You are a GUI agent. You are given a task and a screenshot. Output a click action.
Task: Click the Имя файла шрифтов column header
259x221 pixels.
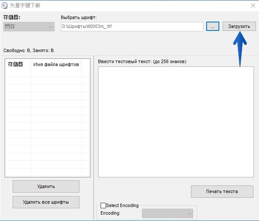(56, 64)
